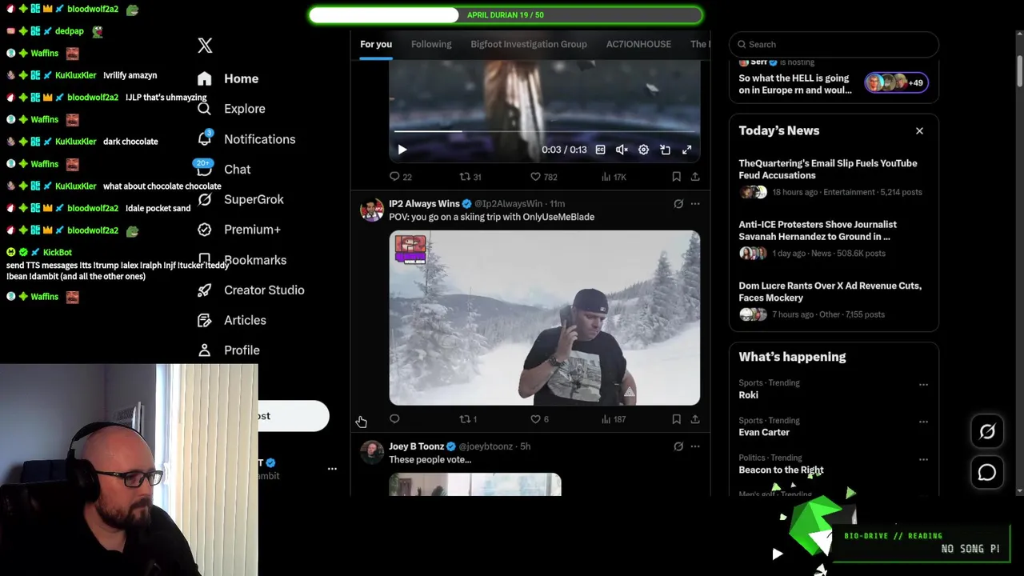1024x576 pixels.
Task: Share the post with 17K views
Action: [x=695, y=177]
